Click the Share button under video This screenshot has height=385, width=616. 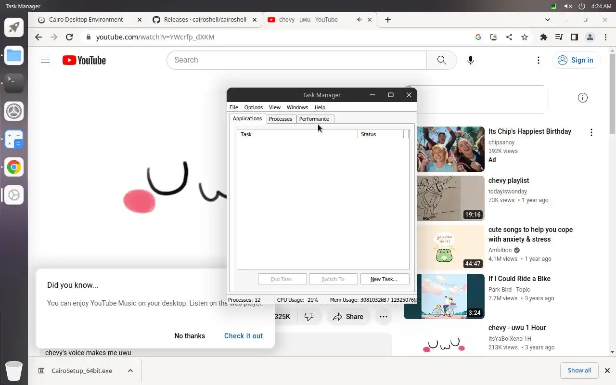point(348,317)
